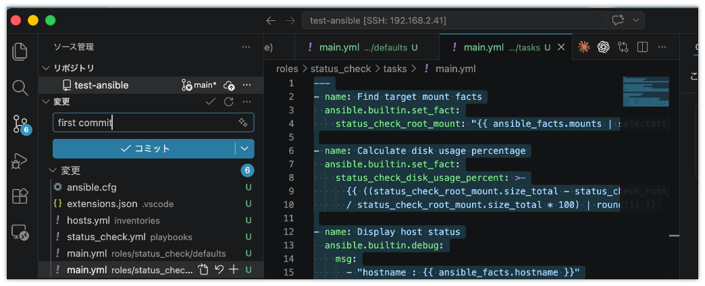
Task: Open the コミット button dropdown arrow
Action: tap(244, 148)
